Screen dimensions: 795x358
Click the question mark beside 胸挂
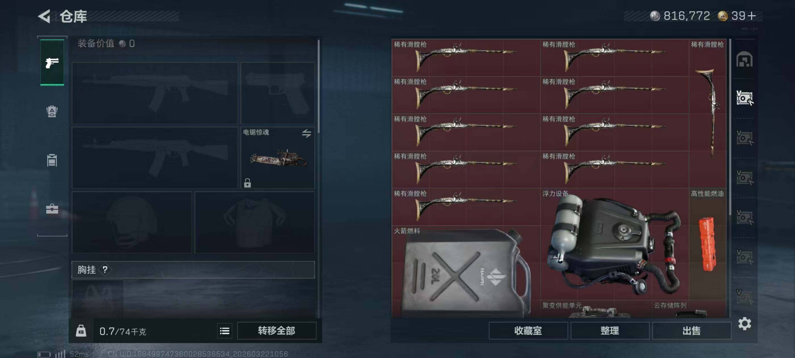tap(105, 270)
